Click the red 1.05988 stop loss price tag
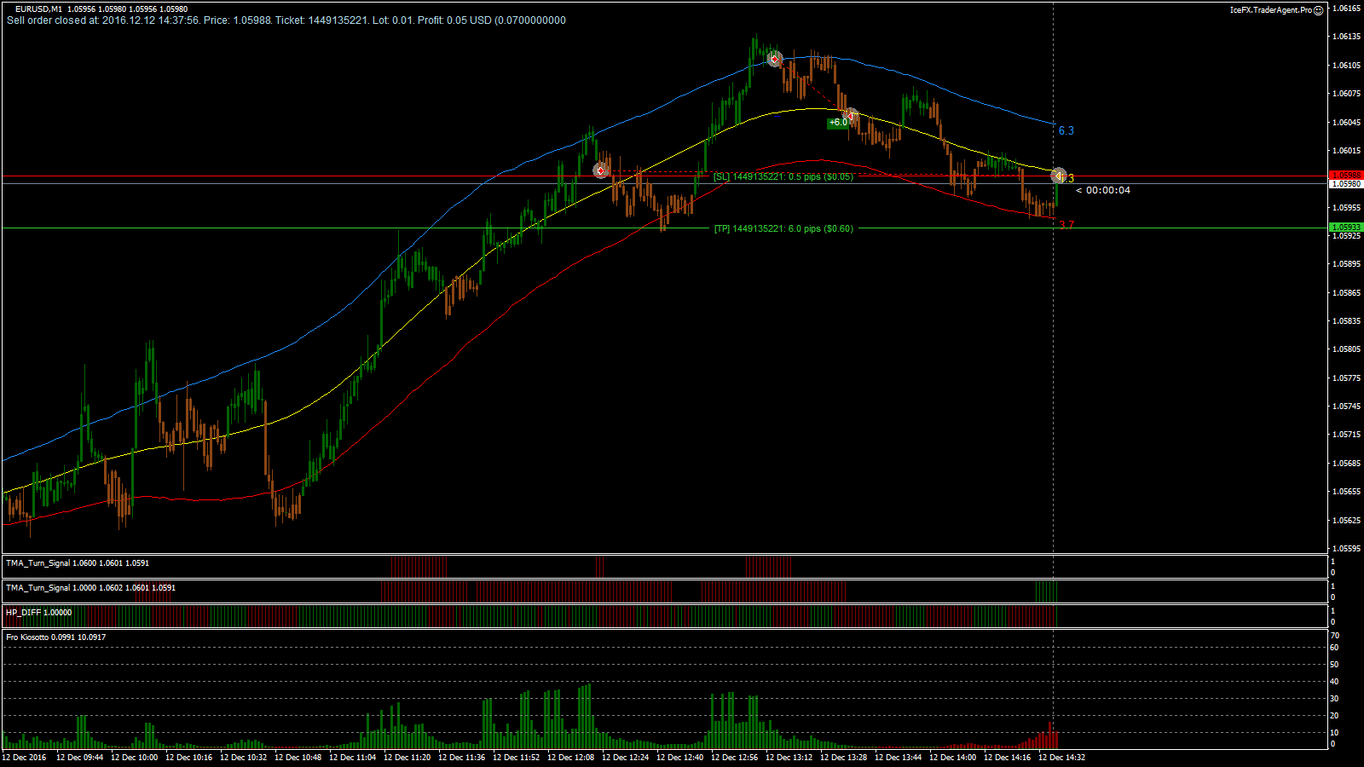 click(1346, 175)
